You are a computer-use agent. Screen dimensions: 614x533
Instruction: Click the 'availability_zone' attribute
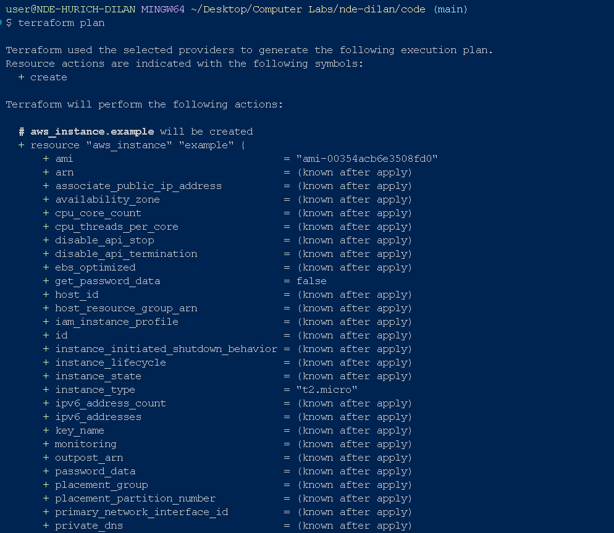107,199
